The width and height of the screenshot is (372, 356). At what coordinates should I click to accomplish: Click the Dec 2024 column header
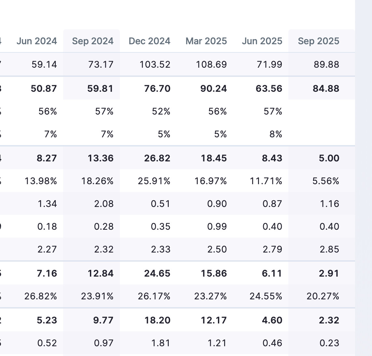(x=150, y=41)
